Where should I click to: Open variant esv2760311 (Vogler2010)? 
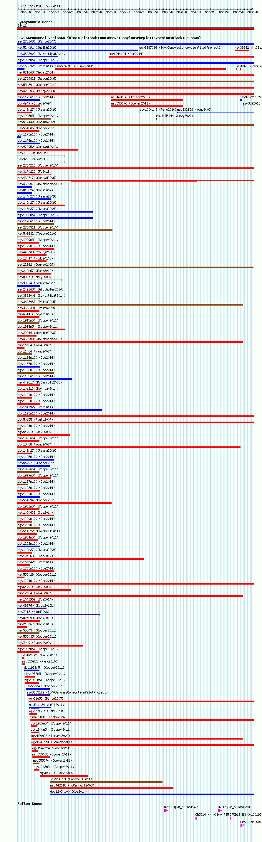click(x=38, y=228)
